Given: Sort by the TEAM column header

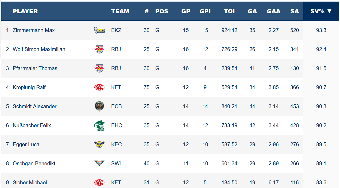Looking at the screenshot, I should pos(120,11).
